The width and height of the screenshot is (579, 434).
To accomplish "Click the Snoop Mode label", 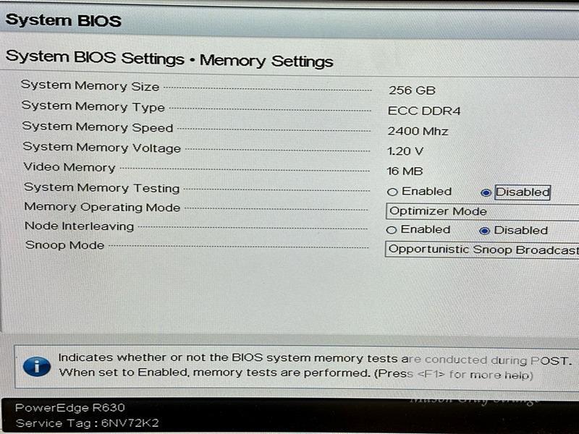I will [65, 245].
